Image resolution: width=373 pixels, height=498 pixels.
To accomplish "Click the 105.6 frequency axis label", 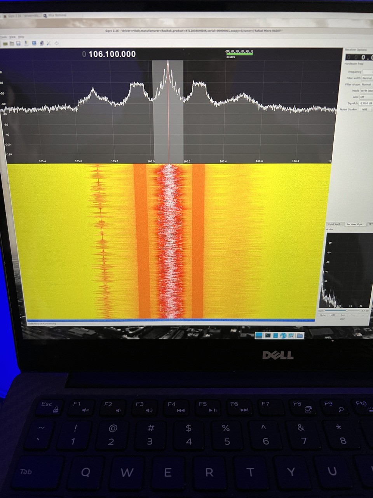I will pyautogui.click(x=78, y=161).
